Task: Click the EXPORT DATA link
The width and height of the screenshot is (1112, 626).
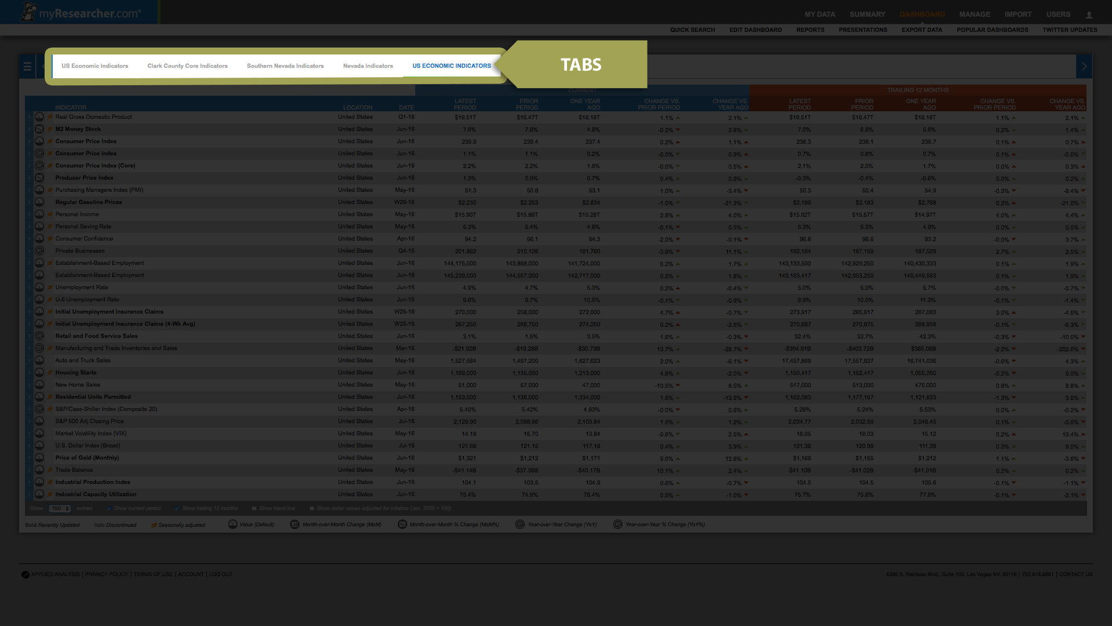Action: point(922,30)
